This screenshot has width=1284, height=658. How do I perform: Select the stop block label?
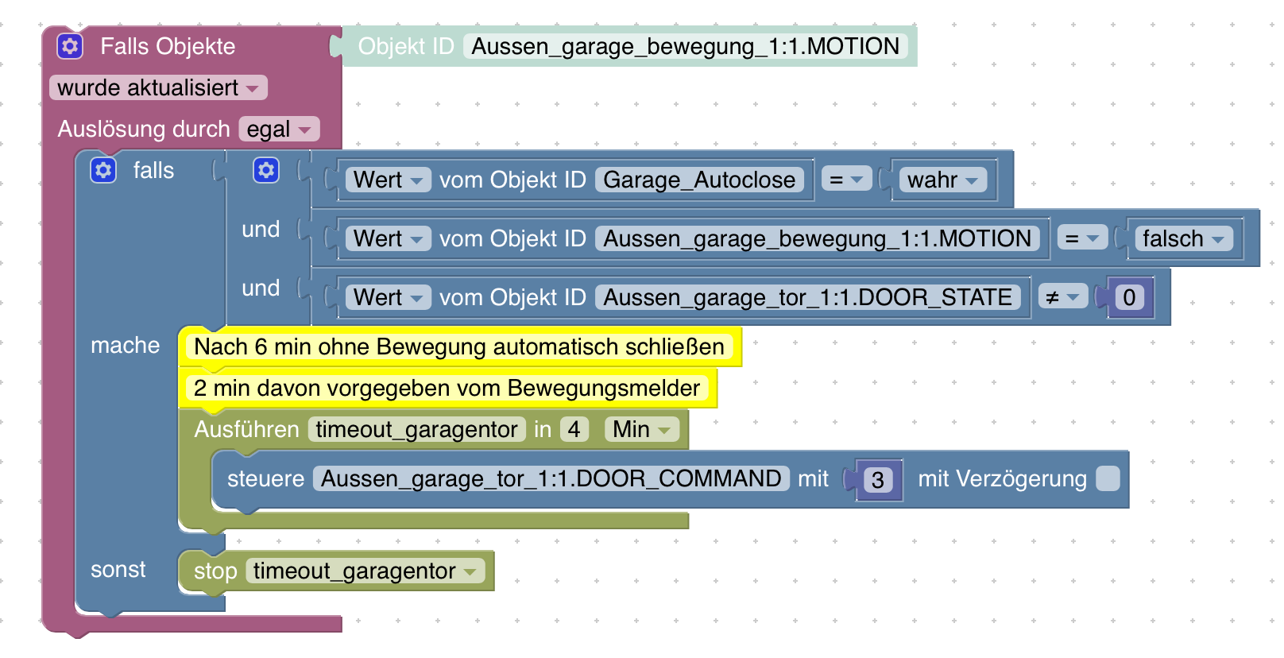click(x=215, y=571)
